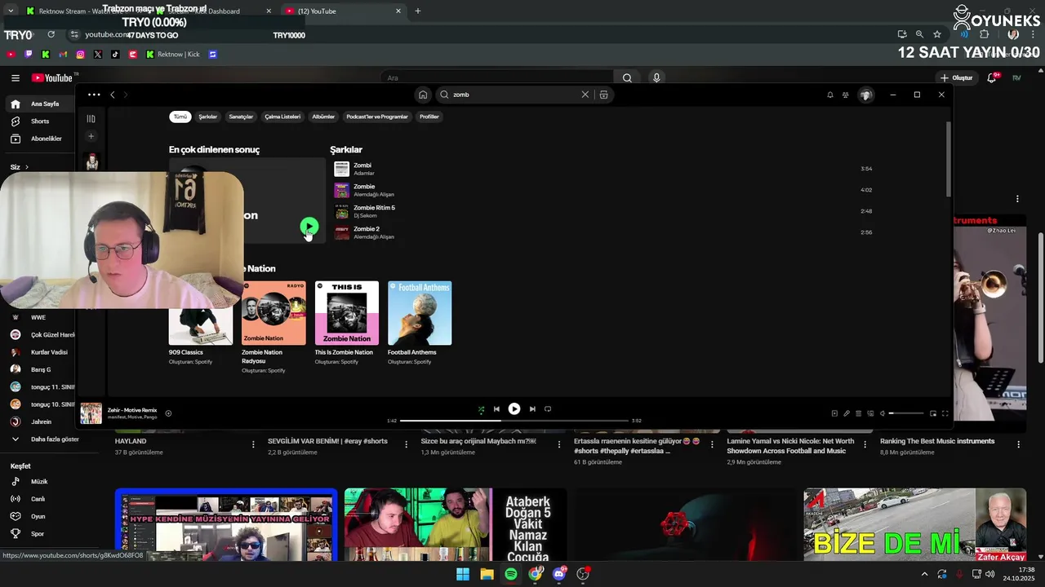This screenshot has height=587, width=1045.
Task: Play the top result with green button
Action: [x=309, y=226]
